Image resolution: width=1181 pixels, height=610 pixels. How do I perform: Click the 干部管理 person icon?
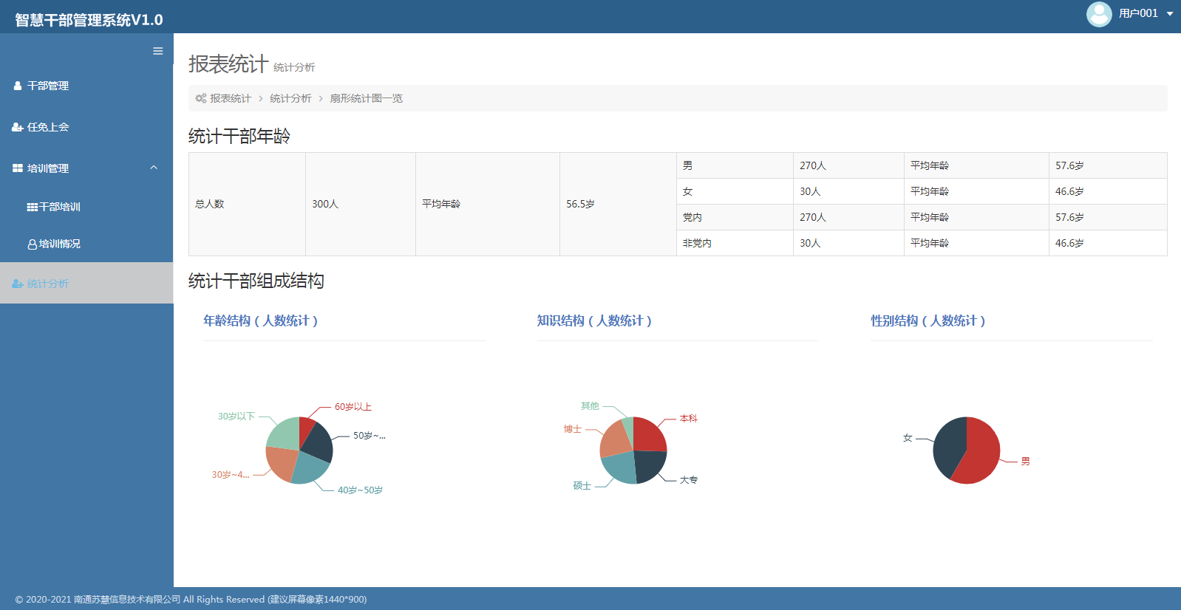coord(18,86)
